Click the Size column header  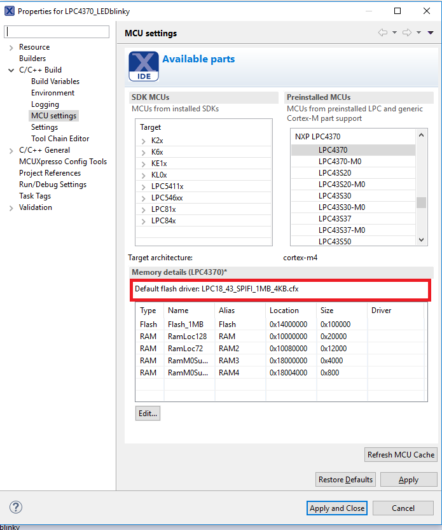(x=342, y=310)
